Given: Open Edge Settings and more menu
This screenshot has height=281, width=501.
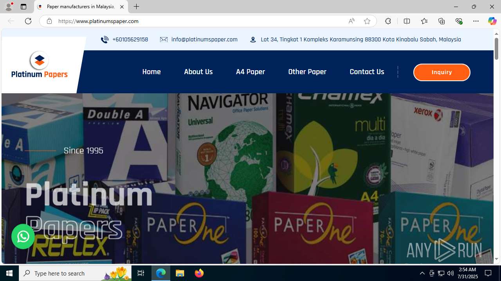Looking at the screenshot, I should [476, 21].
